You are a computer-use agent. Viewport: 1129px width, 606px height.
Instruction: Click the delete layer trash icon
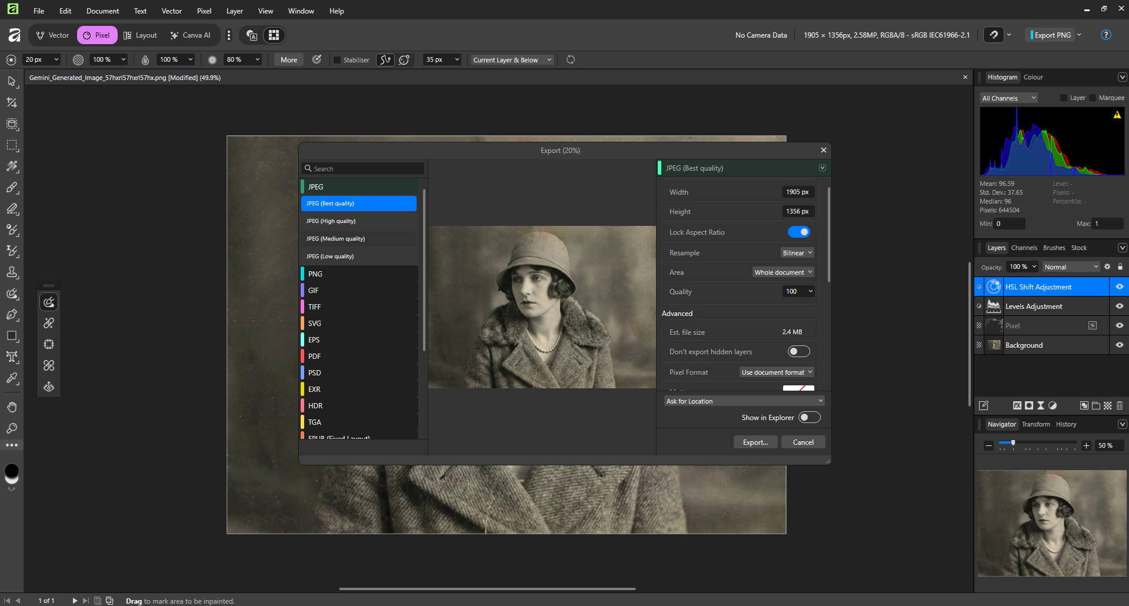tap(1120, 405)
